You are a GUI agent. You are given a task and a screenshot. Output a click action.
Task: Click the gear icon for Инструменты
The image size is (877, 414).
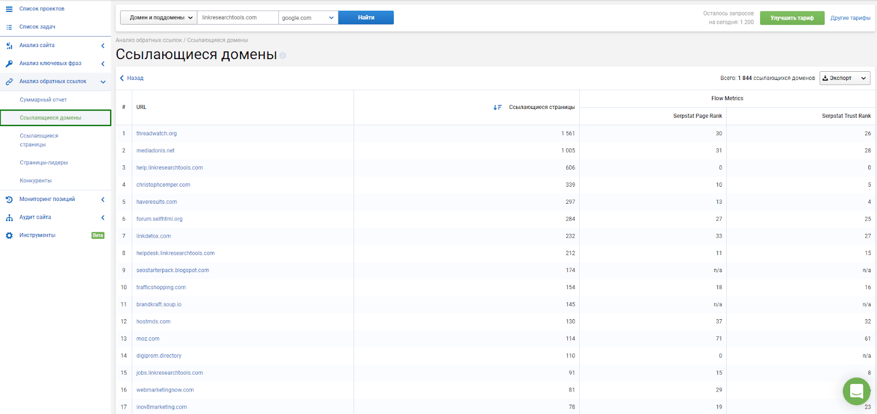point(9,235)
